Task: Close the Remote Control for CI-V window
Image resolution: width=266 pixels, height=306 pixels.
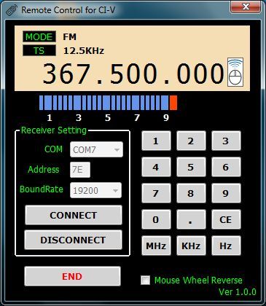Action: tap(246, 7)
